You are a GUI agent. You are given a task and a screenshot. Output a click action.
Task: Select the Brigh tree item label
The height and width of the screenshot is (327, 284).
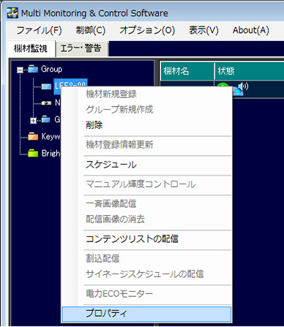[x=51, y=153]
